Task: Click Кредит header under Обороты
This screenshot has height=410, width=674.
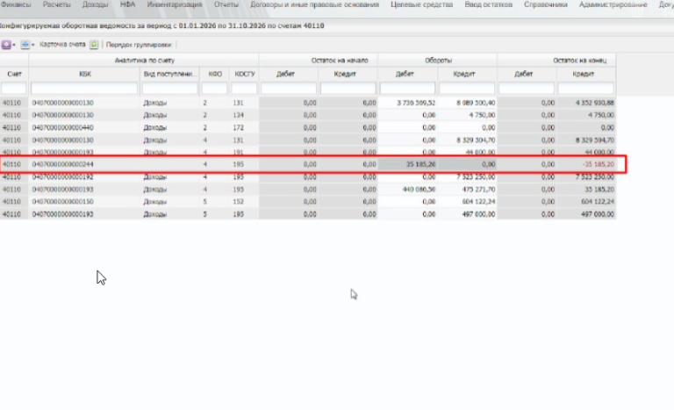Action: click(x=463, y=74)
